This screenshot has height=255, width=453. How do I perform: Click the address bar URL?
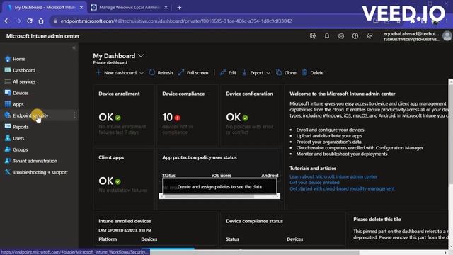[176, 21]
